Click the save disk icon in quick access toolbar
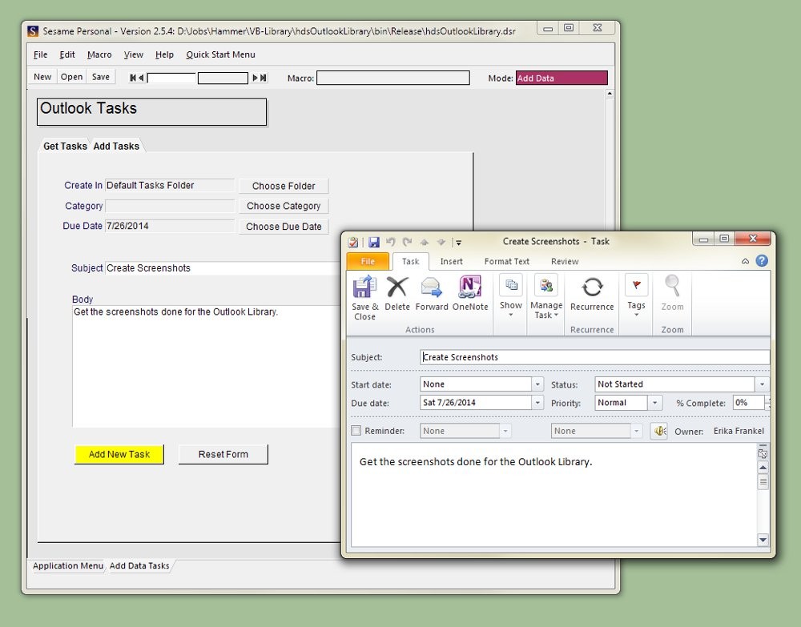Image resolution: width=801 pixels, height=627 pixels. [374, 242]
